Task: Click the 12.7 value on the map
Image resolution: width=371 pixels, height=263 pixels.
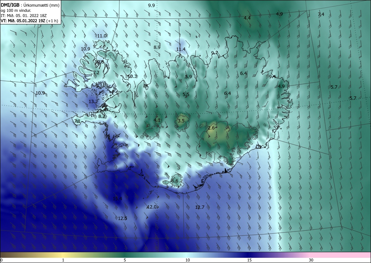Action: (x=200, y=207)
